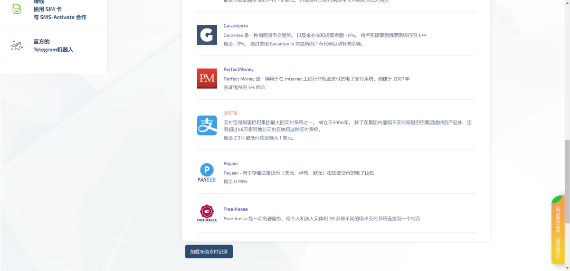Open 官方的 Telegram机器人 sidebar item
The image size is (570, 271).
pos(53,45)
